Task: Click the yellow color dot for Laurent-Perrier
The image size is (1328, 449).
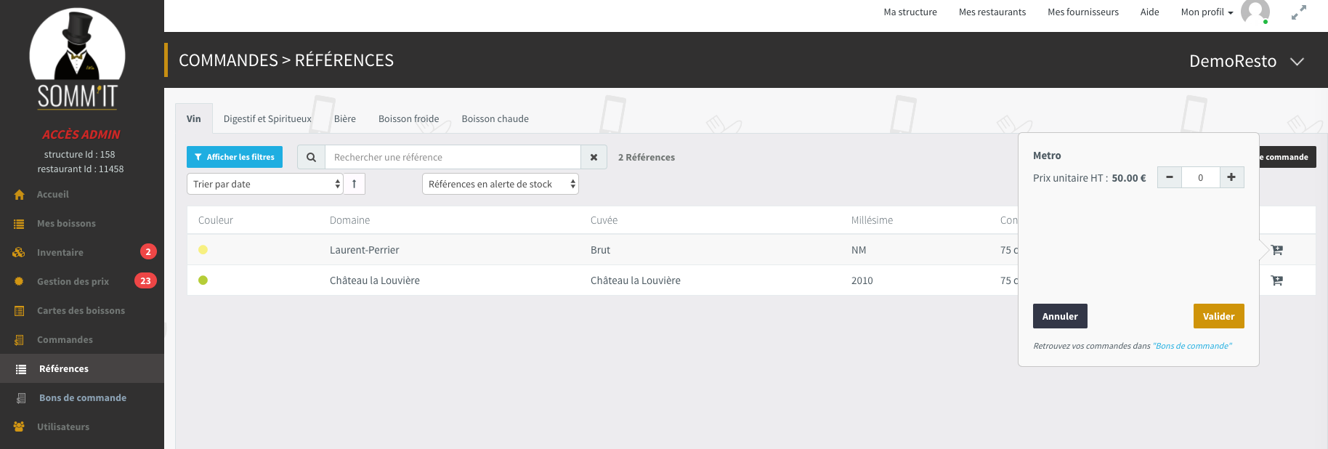Action: [203, 250]
